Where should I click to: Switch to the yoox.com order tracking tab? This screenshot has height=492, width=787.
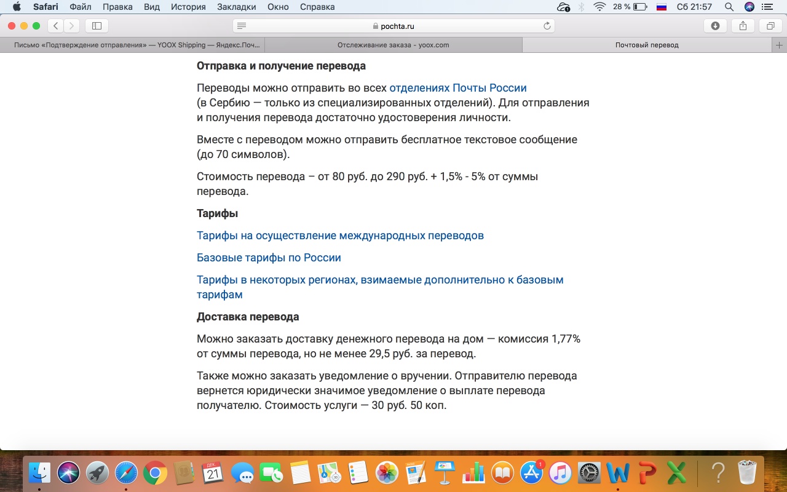(393, 45)
